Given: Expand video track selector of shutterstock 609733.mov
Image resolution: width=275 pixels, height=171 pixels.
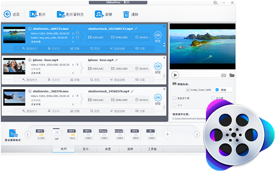Looking at the screenshot, I should 73,33.
